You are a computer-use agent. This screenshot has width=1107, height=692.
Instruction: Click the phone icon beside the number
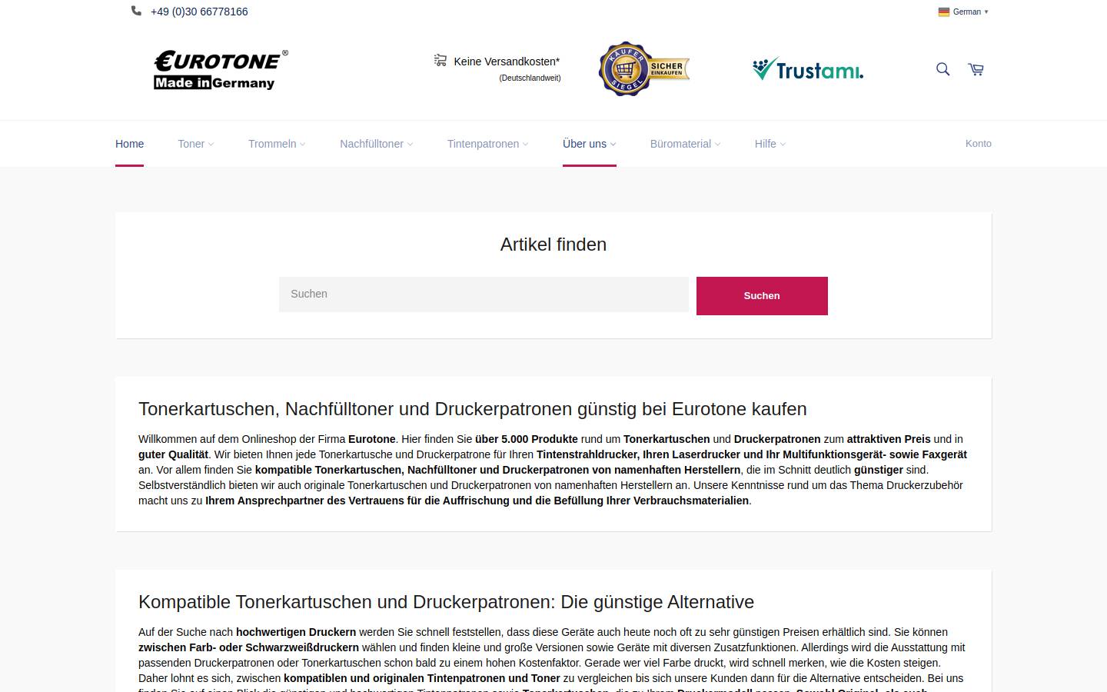(x=136, y=11)
